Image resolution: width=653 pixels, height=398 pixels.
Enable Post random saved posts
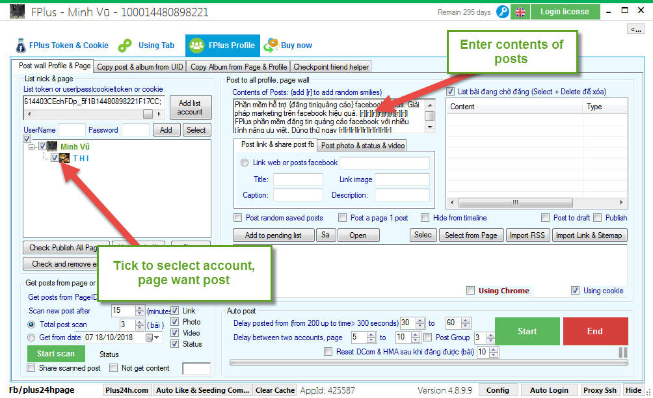click(238, 218)
